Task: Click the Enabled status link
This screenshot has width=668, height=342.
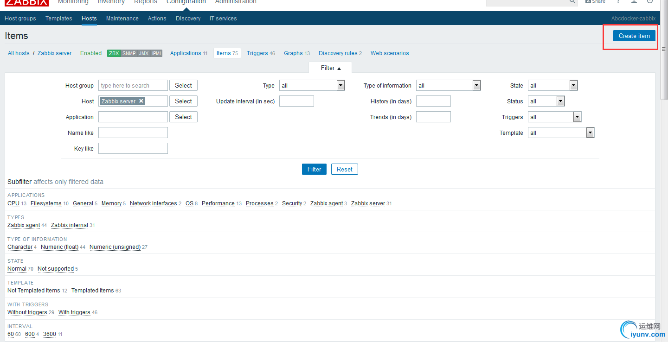Action: click(91, 53)
